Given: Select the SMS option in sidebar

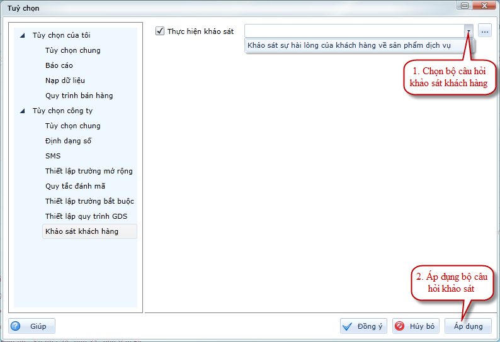Looking at the screenshot, I should 53,156.
